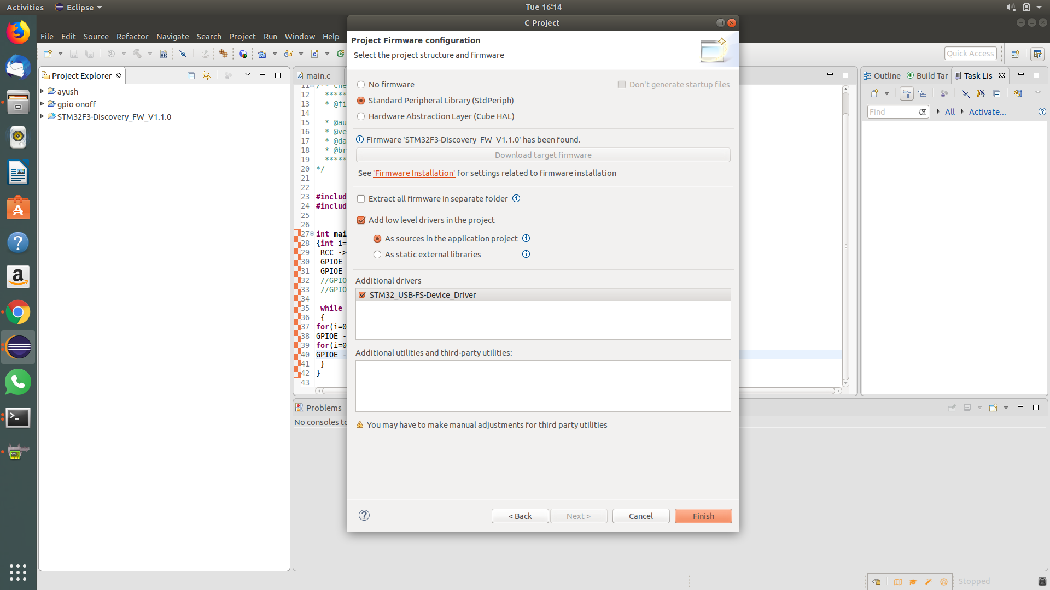Uncheck STM32_USB-FS-Device_Driver additional driver
Viewport: 1050px width, 590px height.
[x=362, y=295]
